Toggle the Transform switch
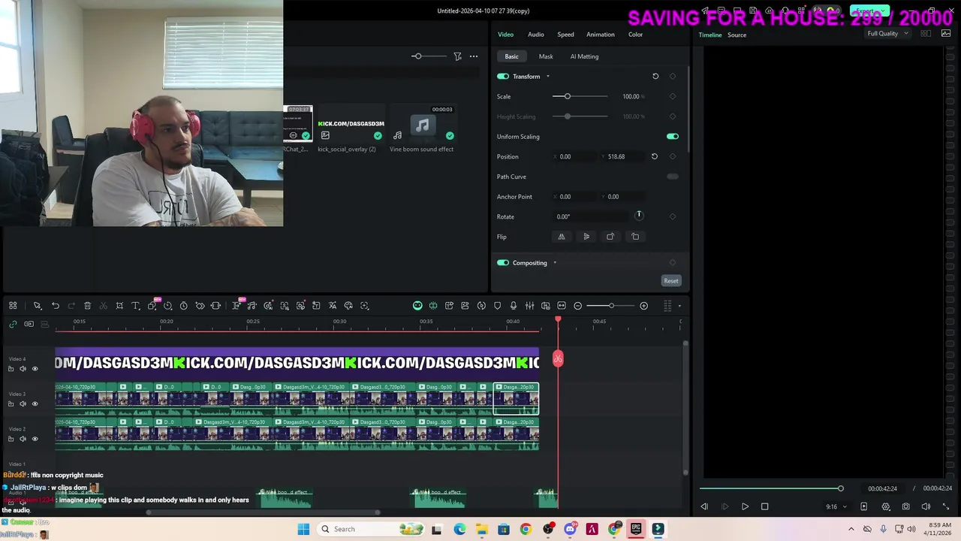 point(503,77)
